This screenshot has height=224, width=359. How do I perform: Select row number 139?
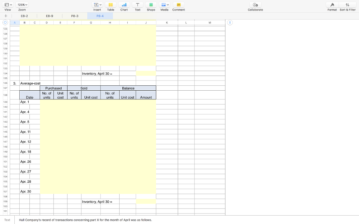pos(5,102)
